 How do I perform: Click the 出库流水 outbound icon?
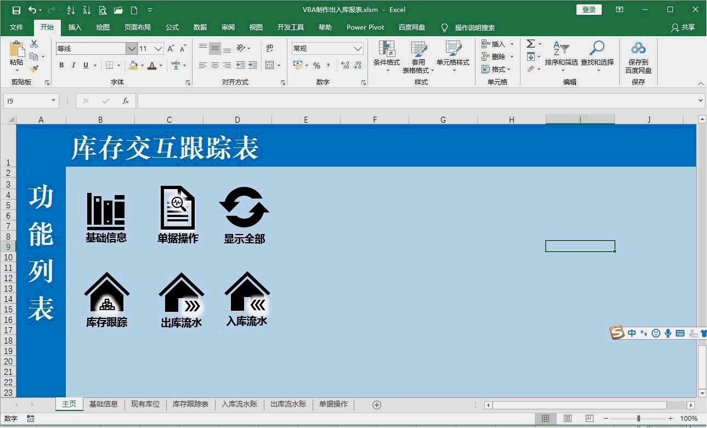coord(181,290)
